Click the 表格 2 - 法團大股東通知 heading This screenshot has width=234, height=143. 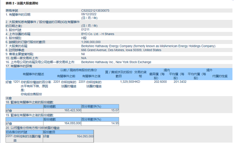pyautogui.click(x=22, y=3)
